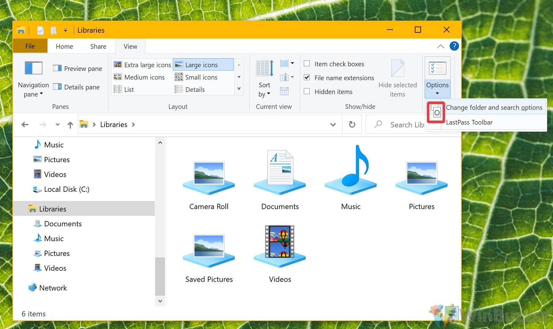Select Extra large icons layout
This screenshot has height=329, width=553.
142,65
